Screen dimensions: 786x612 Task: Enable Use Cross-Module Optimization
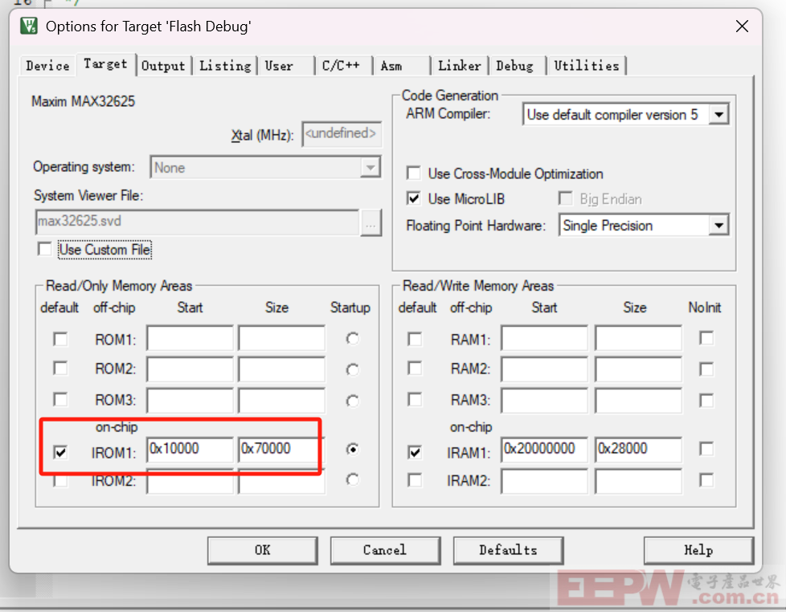coord(414,173)
